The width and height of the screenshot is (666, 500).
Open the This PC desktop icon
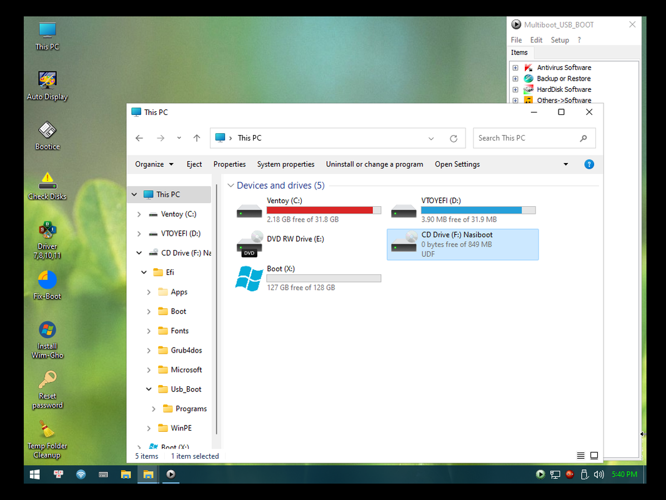[x=47, y=36]
